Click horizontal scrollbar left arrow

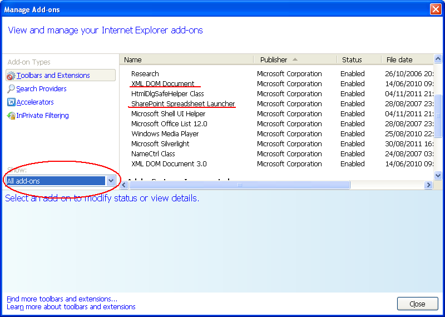point(123,185)
